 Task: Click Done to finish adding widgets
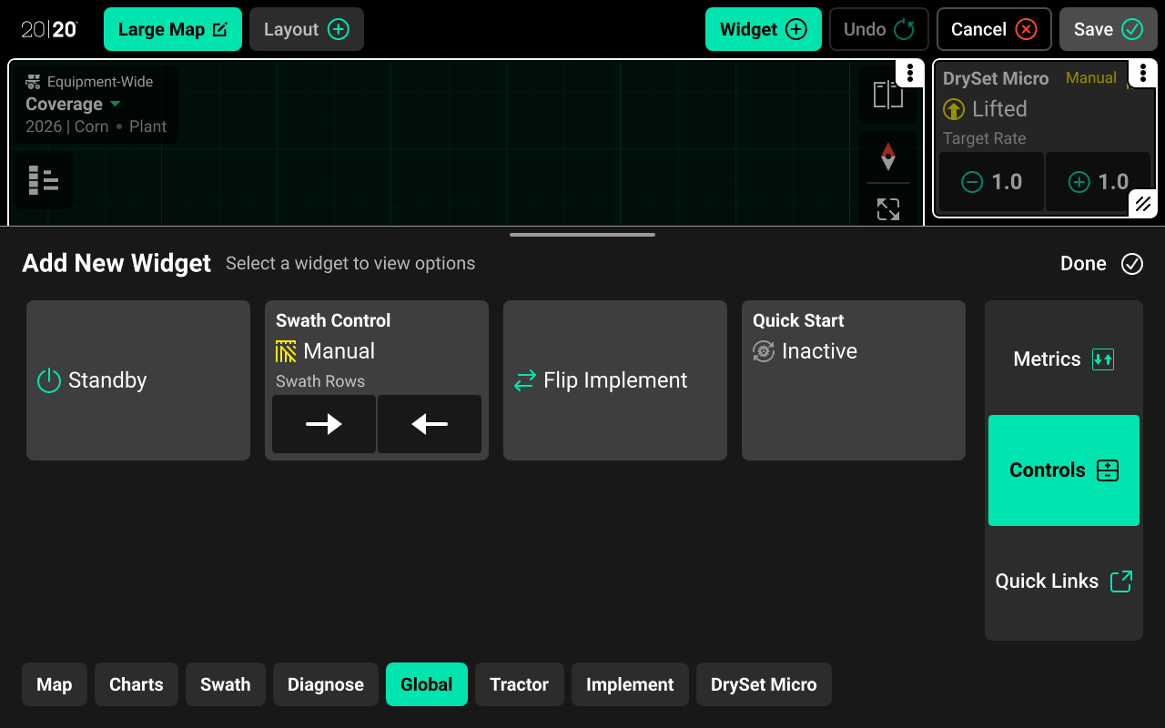click(1101, 264)
